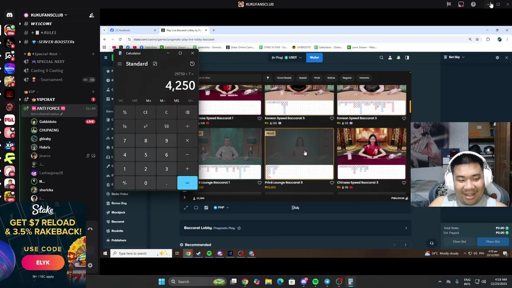The width and height of the screenshot is (512, 288).
Task: Open Discord inbox icon in title bar
Action: pos(461,4)
